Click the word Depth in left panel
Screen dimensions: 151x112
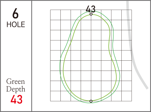click(x=16, y=89)
